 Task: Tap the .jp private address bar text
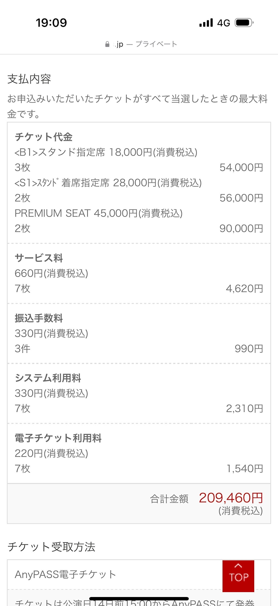tap(146, 44)
